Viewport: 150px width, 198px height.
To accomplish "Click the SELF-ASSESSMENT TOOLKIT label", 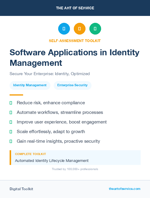I will pos(75,41).
